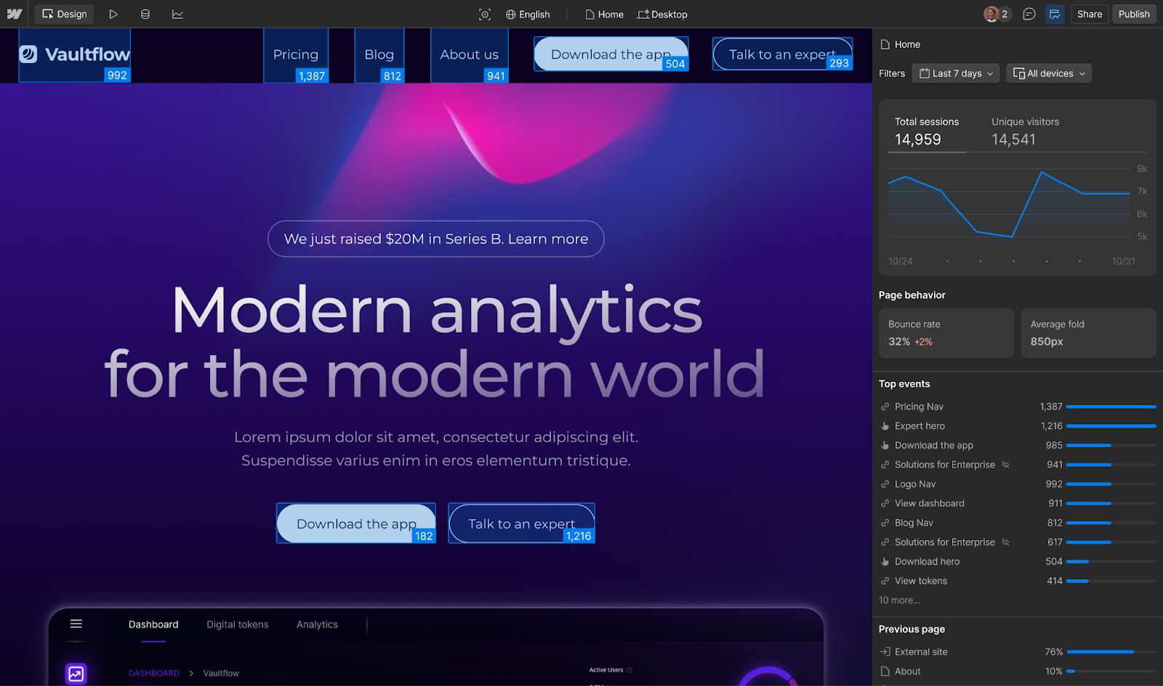Screen dimensions: 1163x686
Task: Click the Vaultflow breadcrumb text
Action: click(x=221, y=674)
